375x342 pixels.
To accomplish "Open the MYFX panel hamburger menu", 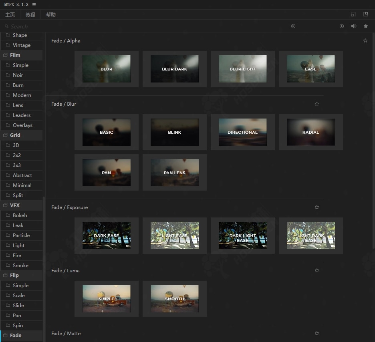I will tap(34, 4).
